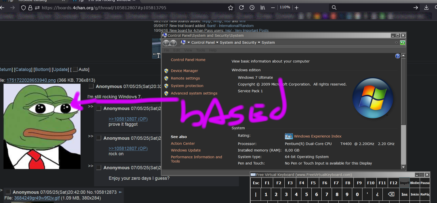
Task: Expand the arrow after Control Panel breadcrumb
Action: pyautogui.click(x=217, y=42)
